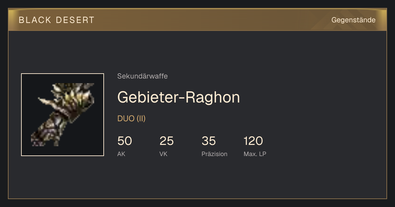The width and height of the screenshot is (395, 207).
Task: Click empty dark card area beside stats
Action: click(326, 145)
